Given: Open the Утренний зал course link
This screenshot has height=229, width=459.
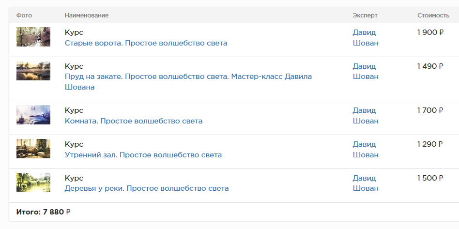Looking at the screenshot, I should tap(143, 155).
